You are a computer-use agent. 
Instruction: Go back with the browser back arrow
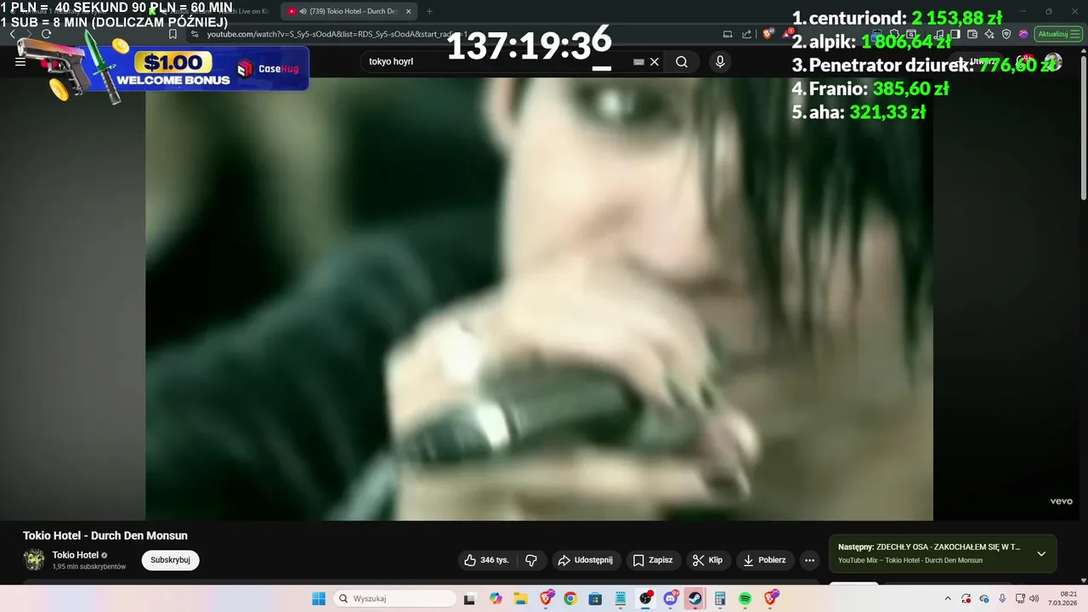point(12,34)
